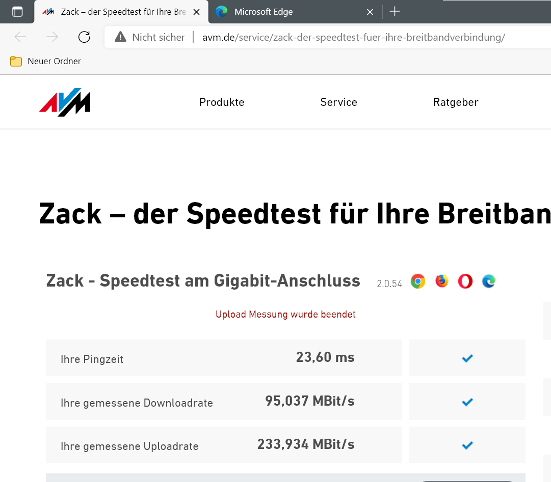Open the tab actions menu icon
The image size is (551, 482).
point(17,12)
